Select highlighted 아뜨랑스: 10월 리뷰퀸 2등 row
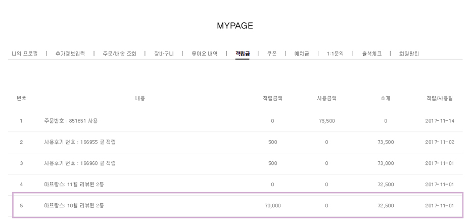473x220 pixels. 74,206
